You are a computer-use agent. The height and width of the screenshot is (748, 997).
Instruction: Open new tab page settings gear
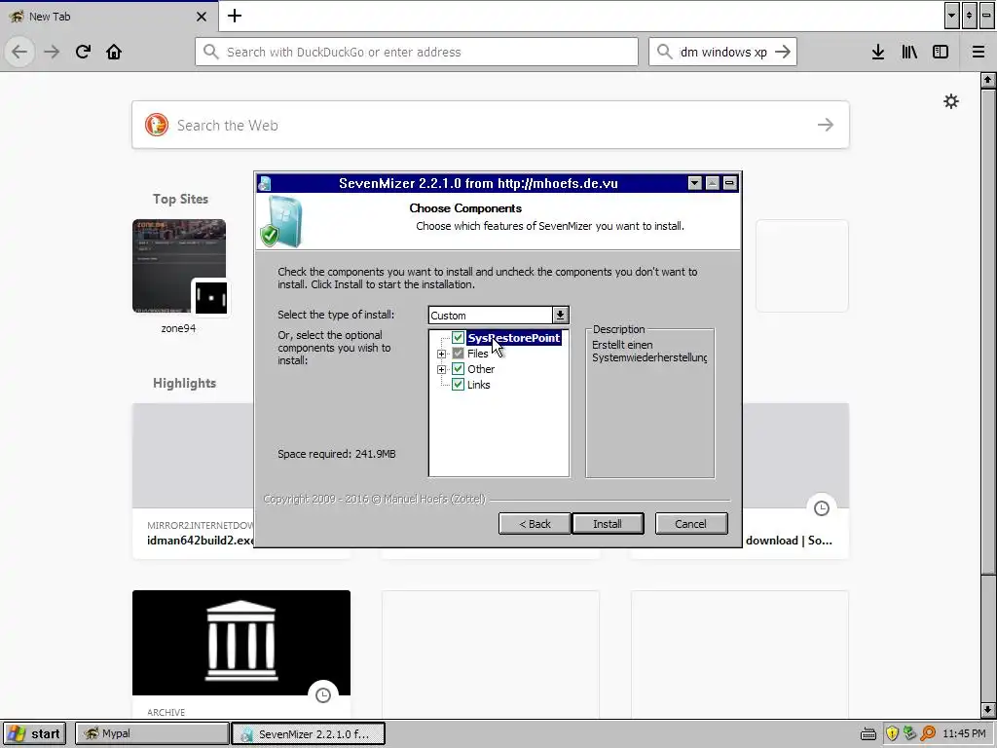tap(950, 101)
